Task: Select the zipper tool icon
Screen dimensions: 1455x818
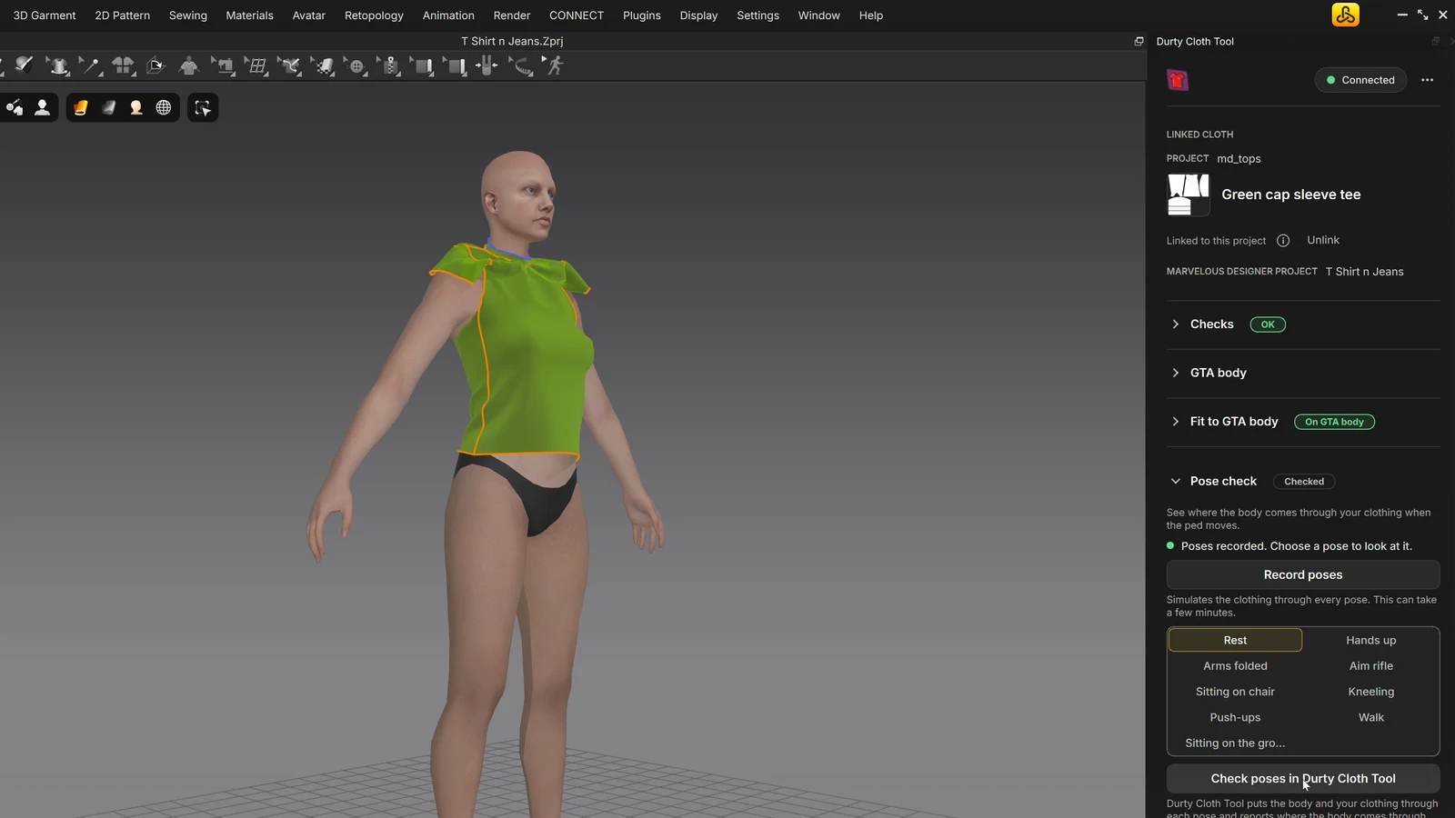Action: tap(390, 65)
